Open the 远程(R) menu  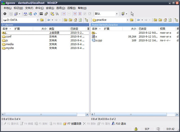click(x=71, y=8)
